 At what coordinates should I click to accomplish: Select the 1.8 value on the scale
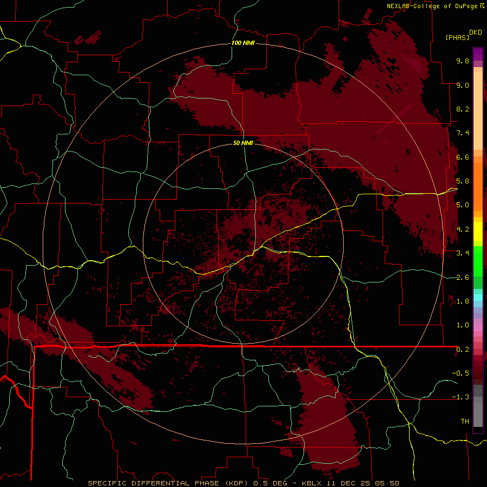(x=463, y=301)
